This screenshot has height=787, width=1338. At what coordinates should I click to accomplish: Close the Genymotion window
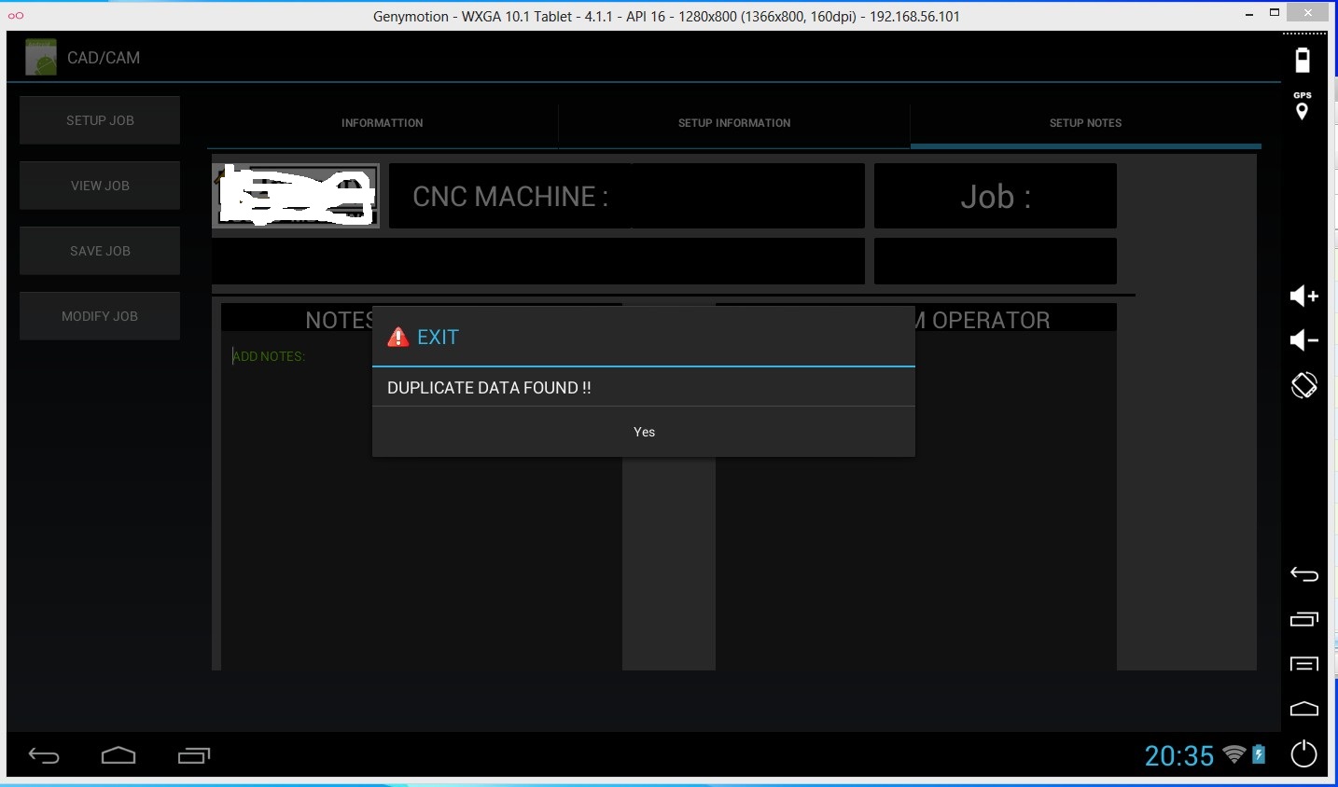coord(1307,12)
